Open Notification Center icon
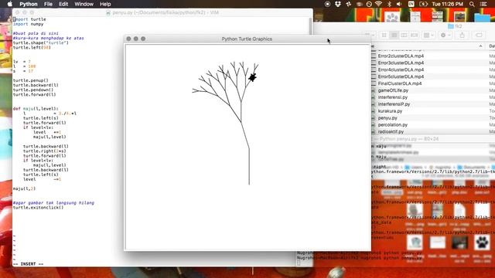Image resolution: width=495 pixels, height=278 pixels. point(483,4)
